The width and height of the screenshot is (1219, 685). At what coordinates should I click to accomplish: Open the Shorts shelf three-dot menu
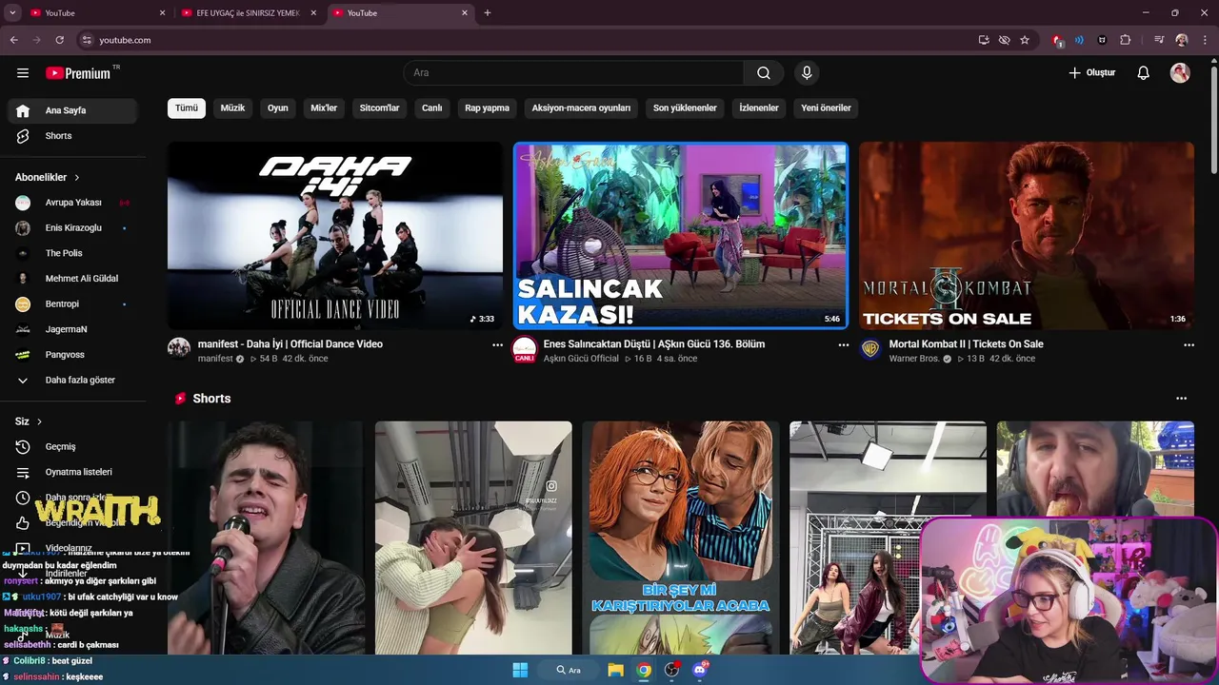pyautogui.click(x=1181, y=399)
